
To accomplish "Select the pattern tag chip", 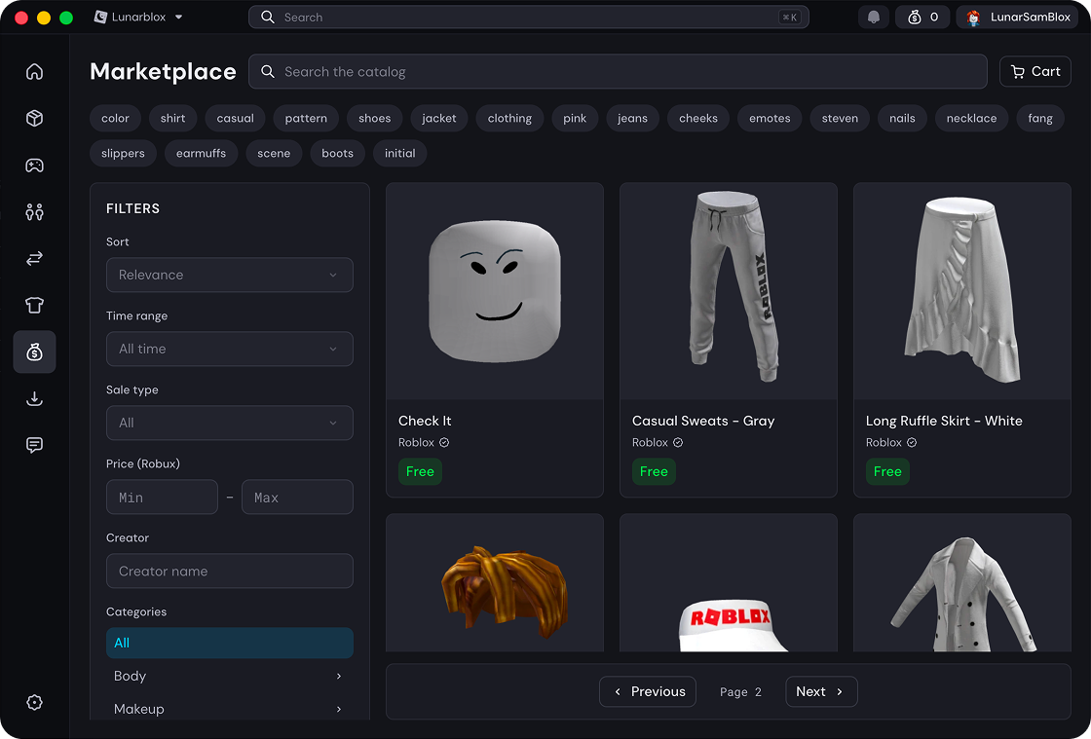I will click(x=306, y=118).
